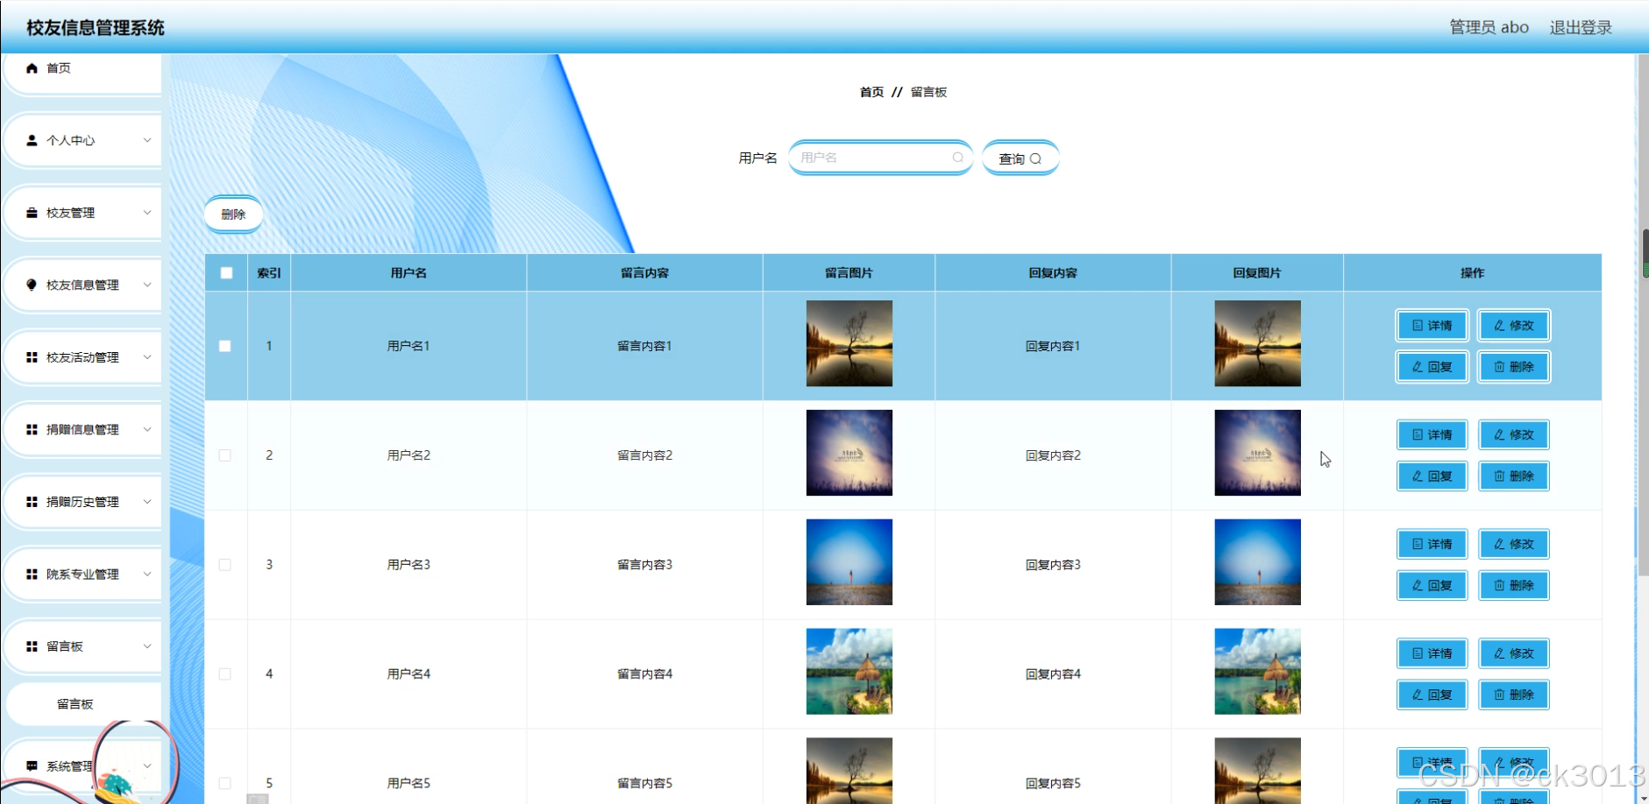Image resolution: width=1649 pixels, height=804 pixels.
Task: Open 回复图片 thumbnail of row 4
Action: pyautogui.click(x=1257, y=672)
